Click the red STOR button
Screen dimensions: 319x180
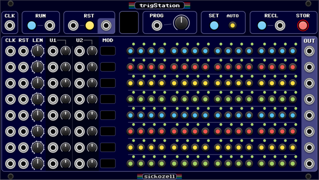[303, 26]
